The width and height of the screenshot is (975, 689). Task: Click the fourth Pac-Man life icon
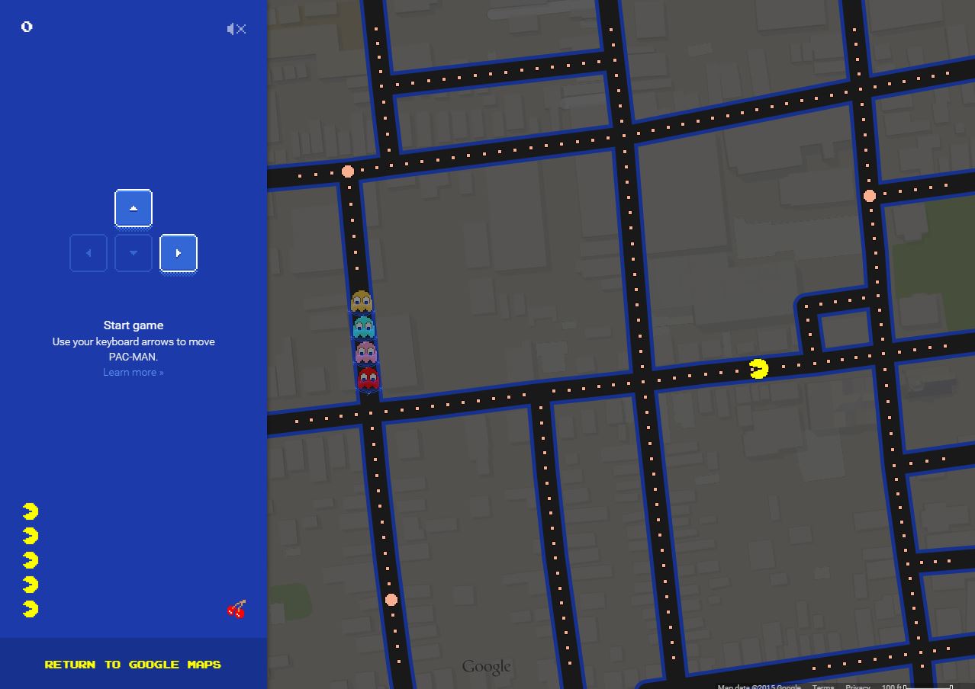(30, 585)
